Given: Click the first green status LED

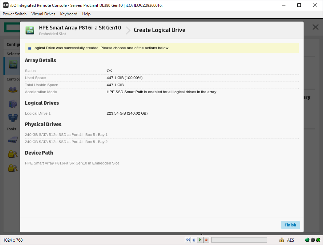Looking at the screenshot, I should [x=307, y=240].
